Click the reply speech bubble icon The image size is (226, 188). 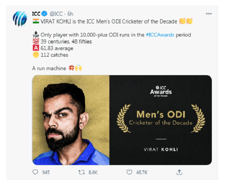(x=35, y=172)
